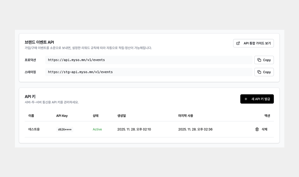Open the 상태 column header sorter
The height and width of the screenshot is (177, 299).
[x=96, y=116]
